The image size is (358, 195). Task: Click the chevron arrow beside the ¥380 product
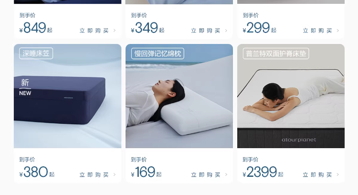(115, 174)
